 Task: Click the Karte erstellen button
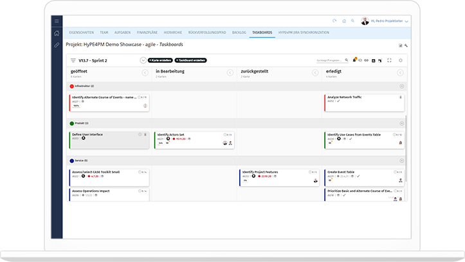pyautogui.click(x=159, y=60)
